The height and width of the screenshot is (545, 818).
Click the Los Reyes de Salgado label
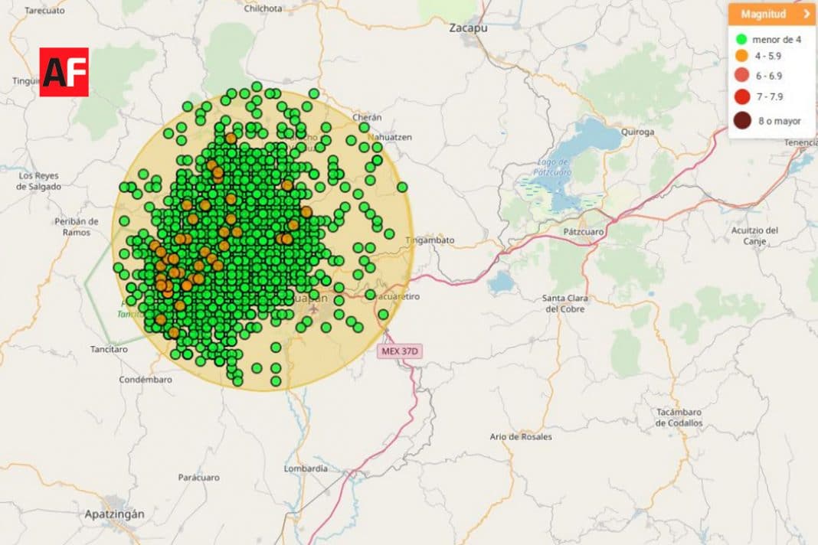point(38,181)
